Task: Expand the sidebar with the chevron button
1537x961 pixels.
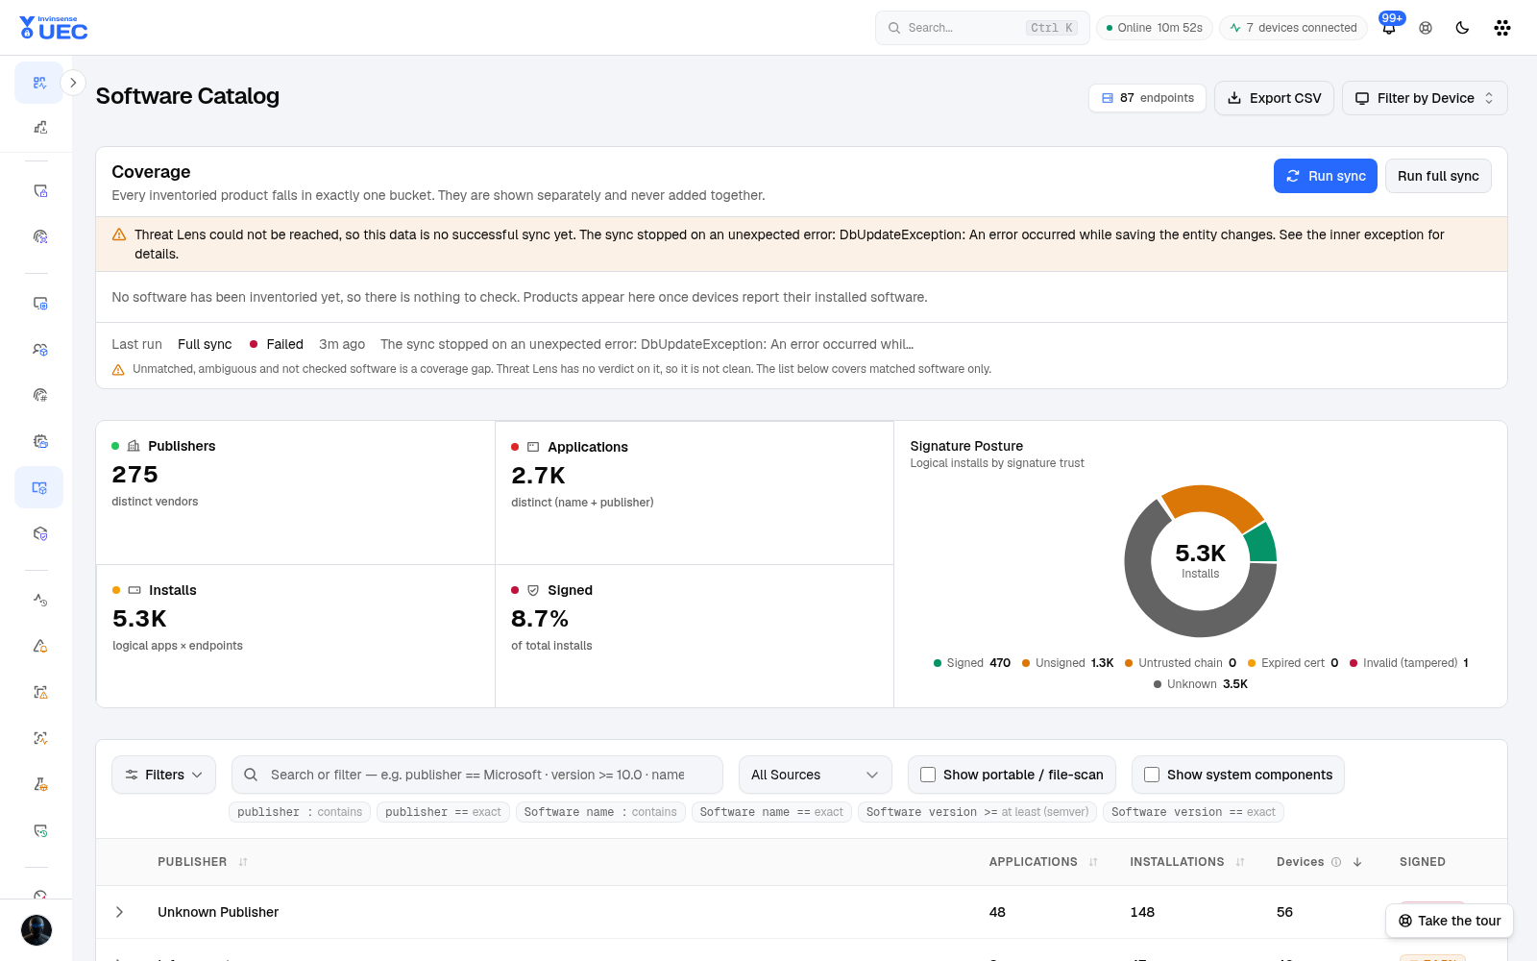Action: point(73,83)
